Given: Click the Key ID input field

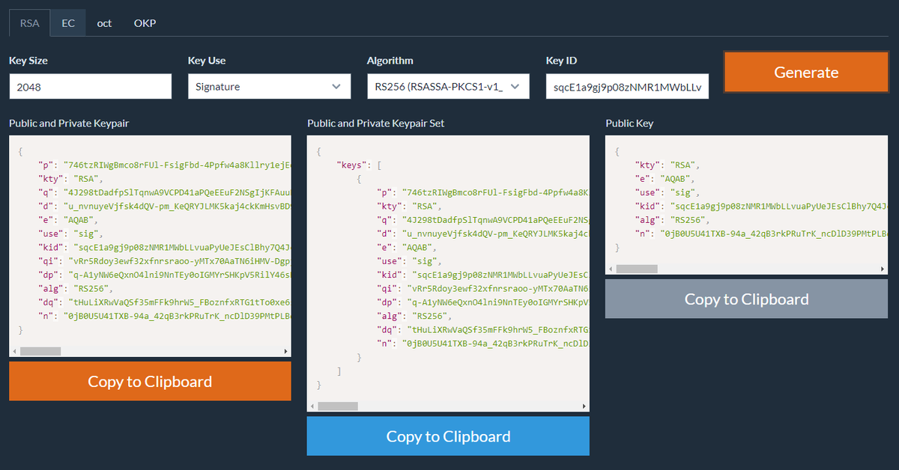Looking at the screenshot, I should [x=627, y=86].
